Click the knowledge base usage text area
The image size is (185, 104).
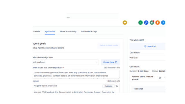76,74
